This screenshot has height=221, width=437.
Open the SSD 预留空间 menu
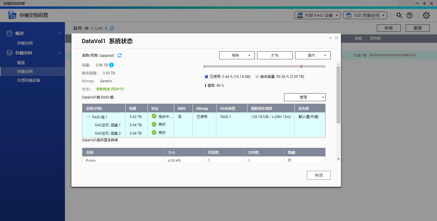365,15
